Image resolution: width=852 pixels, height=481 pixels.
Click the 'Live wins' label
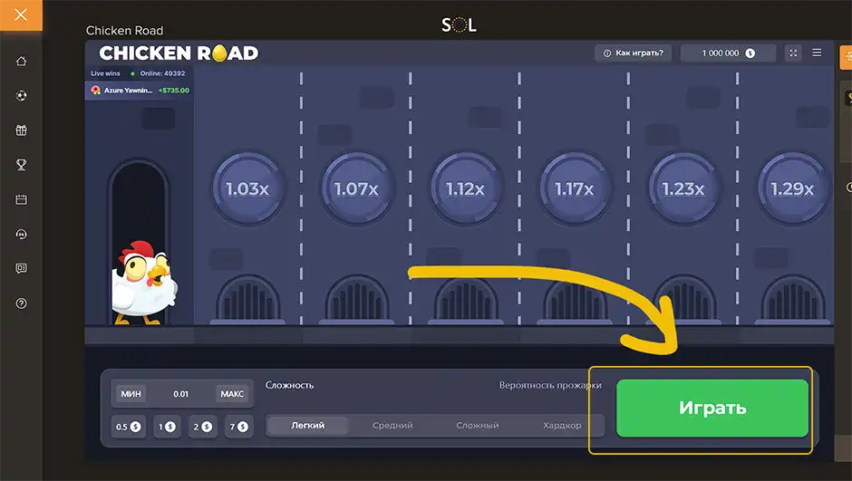click(x=105, y=73)
